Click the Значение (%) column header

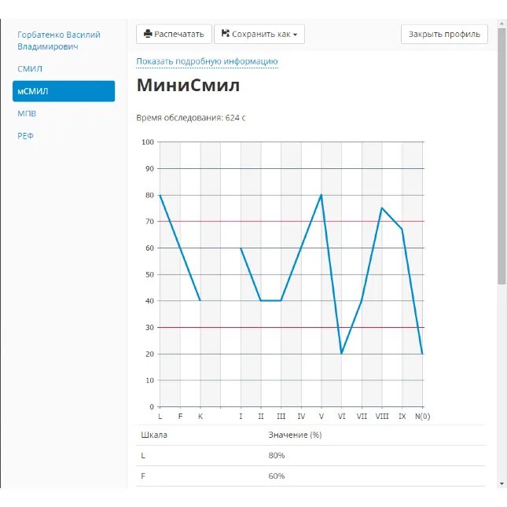point(295,435)
